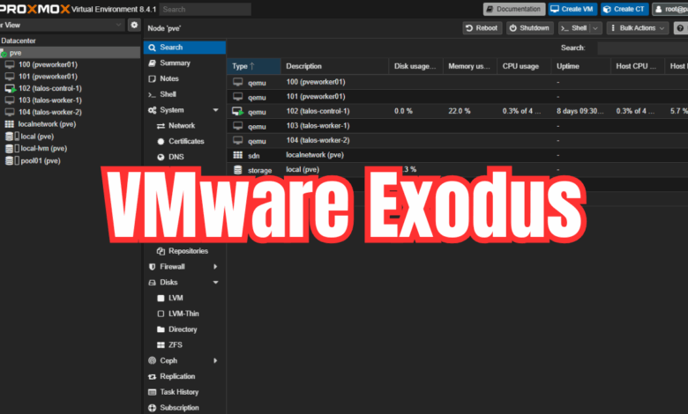The height and width of the screenshot is (414, 688).
Task: Expand the Firewall section arrow
Action: [x=215, y=266]
